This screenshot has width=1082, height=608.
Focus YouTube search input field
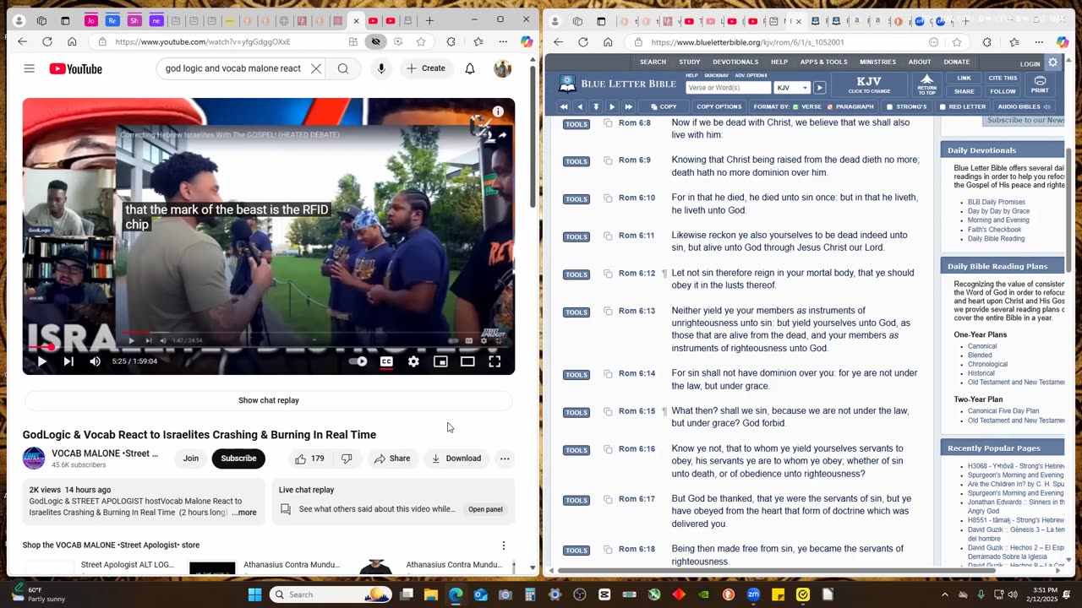tap(233, 68)
